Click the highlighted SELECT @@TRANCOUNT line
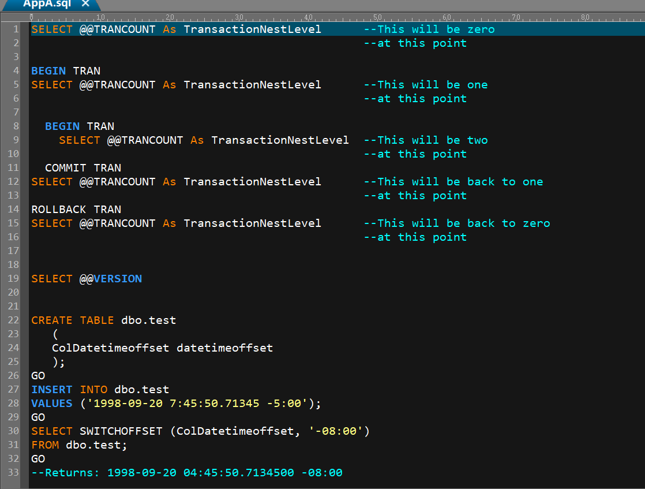This screenshot has height=489, width=645. coord(173,29)
